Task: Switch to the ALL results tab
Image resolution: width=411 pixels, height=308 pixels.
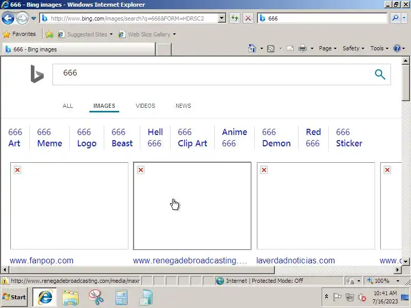Action: point(68,106)
